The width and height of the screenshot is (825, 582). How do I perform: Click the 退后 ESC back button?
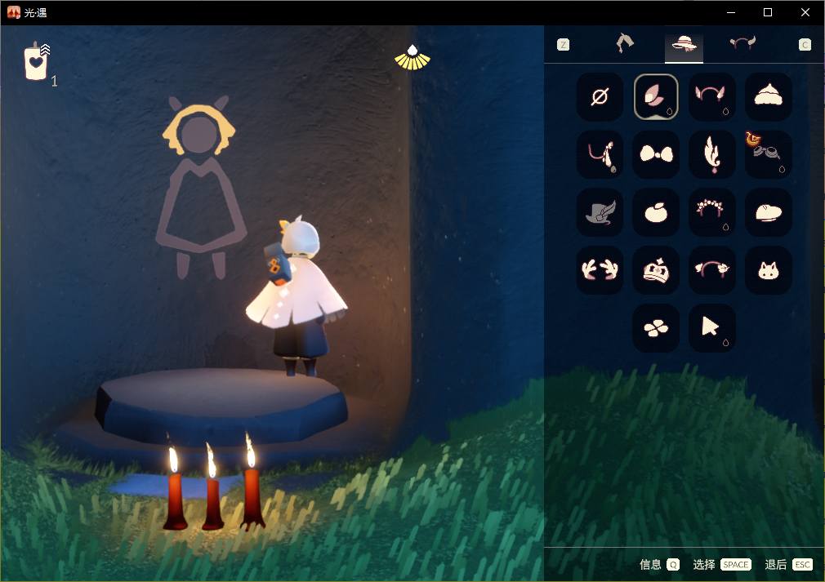coord(789,565)
